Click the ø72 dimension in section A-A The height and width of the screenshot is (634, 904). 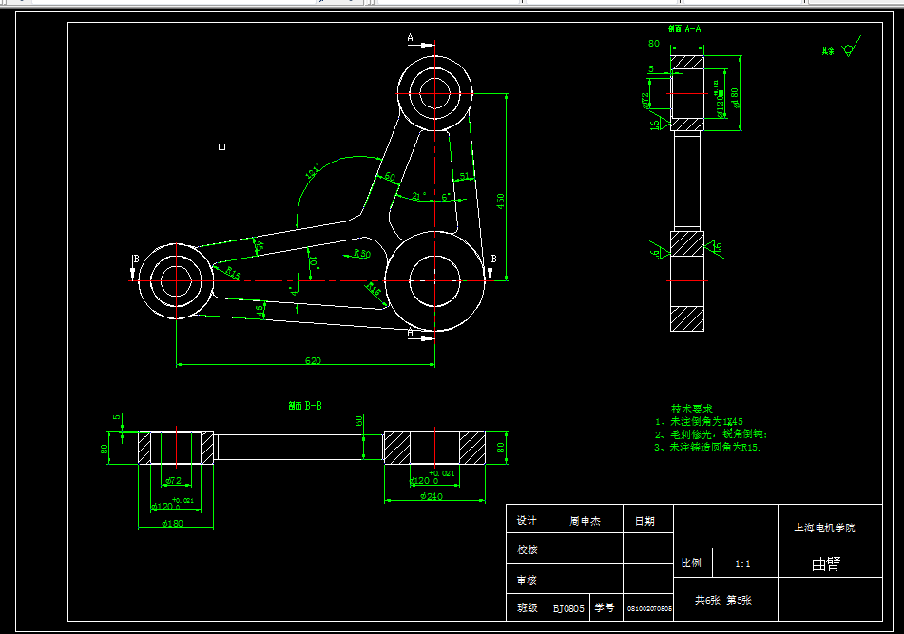(645, 101)
